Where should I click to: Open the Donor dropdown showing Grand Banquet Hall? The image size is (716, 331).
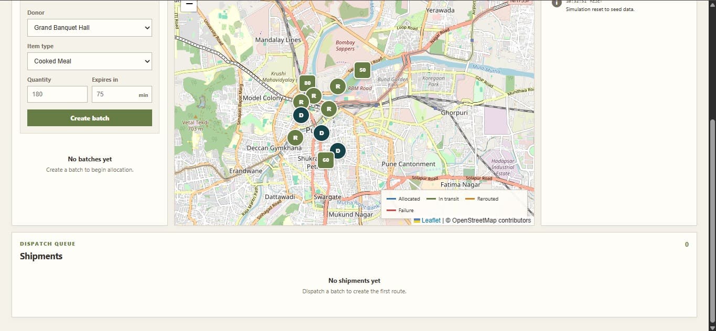click(x=90, y=28)
